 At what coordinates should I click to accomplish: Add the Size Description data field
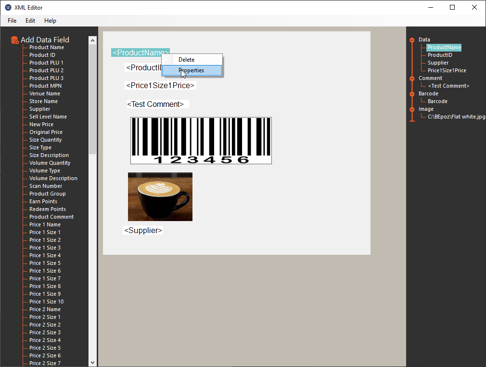49,156
